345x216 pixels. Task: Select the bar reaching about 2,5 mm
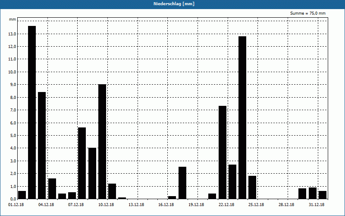[182, 183]
